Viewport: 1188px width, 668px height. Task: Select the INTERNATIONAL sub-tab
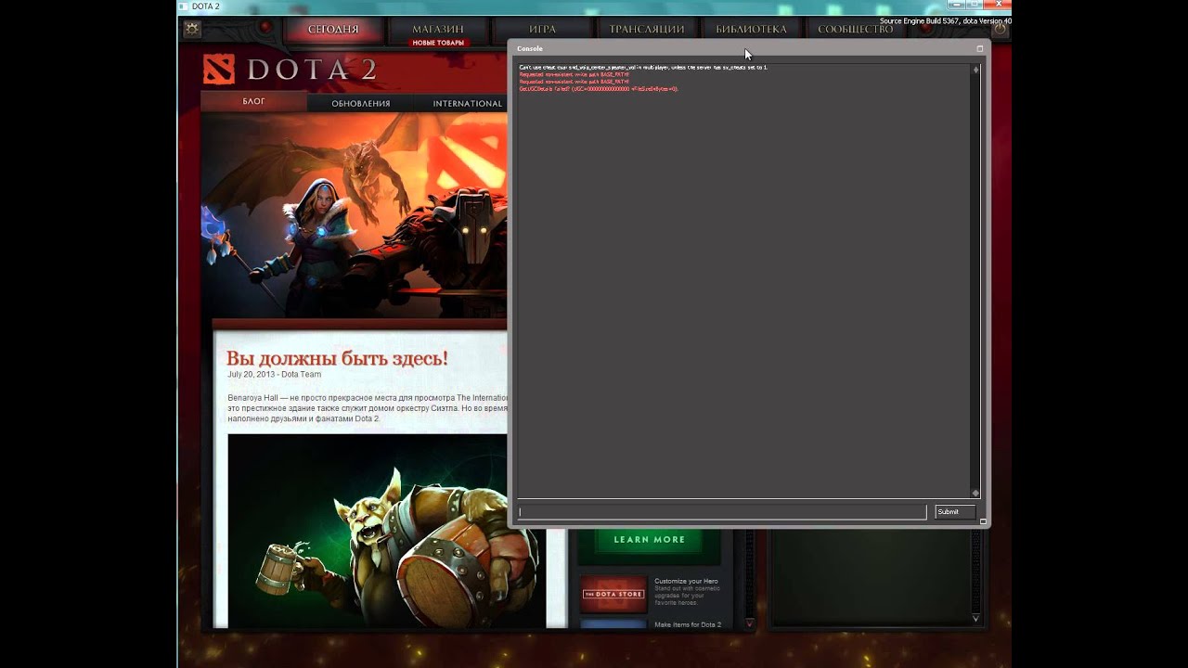point(467,103)
